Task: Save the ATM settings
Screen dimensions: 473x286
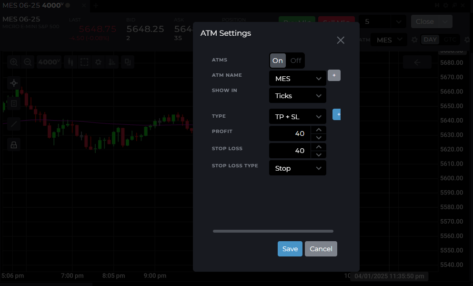Action: [290, 249]
